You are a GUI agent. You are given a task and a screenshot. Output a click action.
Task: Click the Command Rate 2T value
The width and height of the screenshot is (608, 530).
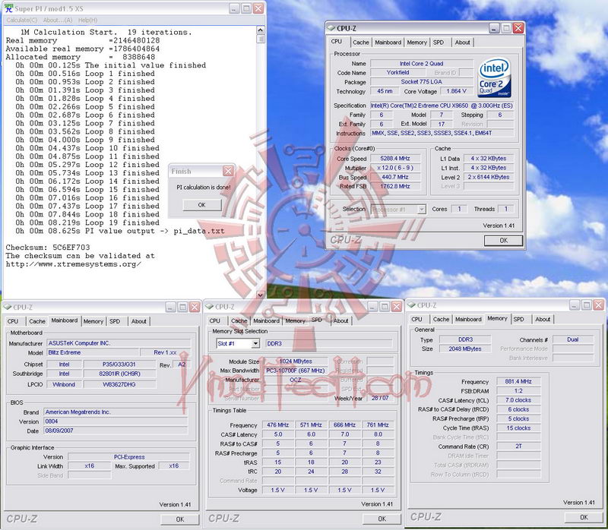coord(518,446)
